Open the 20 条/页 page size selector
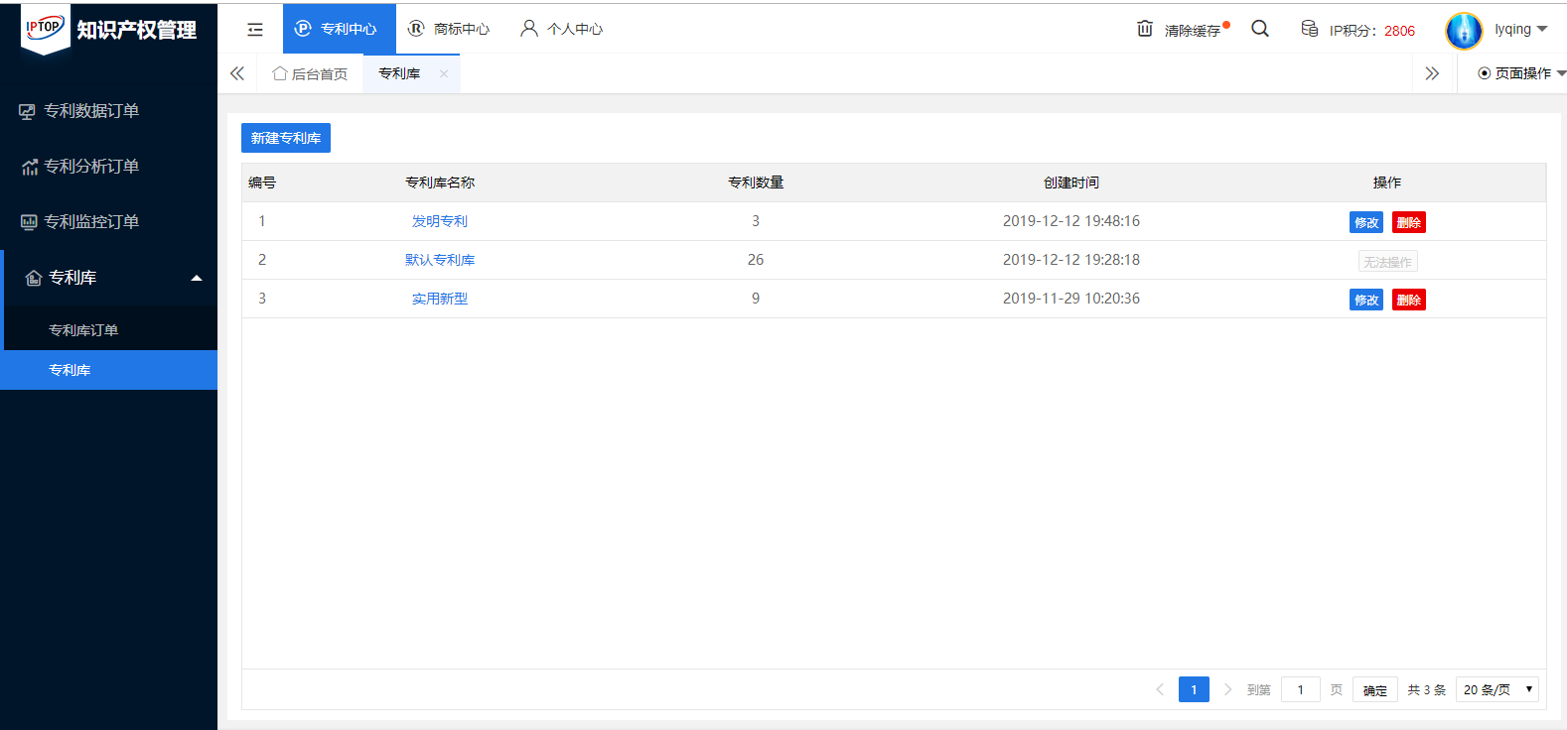This screenshot has width=1567, height=730. pyautogui.click(x=1496, y=689)
